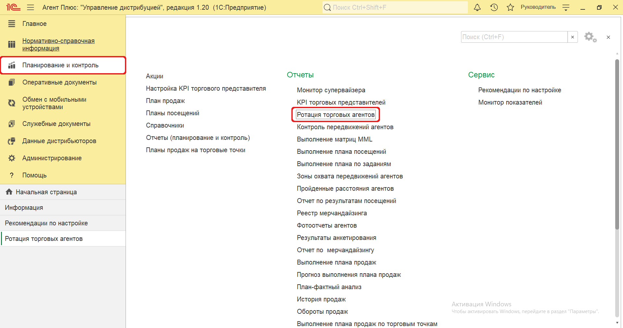The width and height of the screenshot is (623, 328).
Task: Click the 1C logo icon
Action: click(x=13, y=7)
